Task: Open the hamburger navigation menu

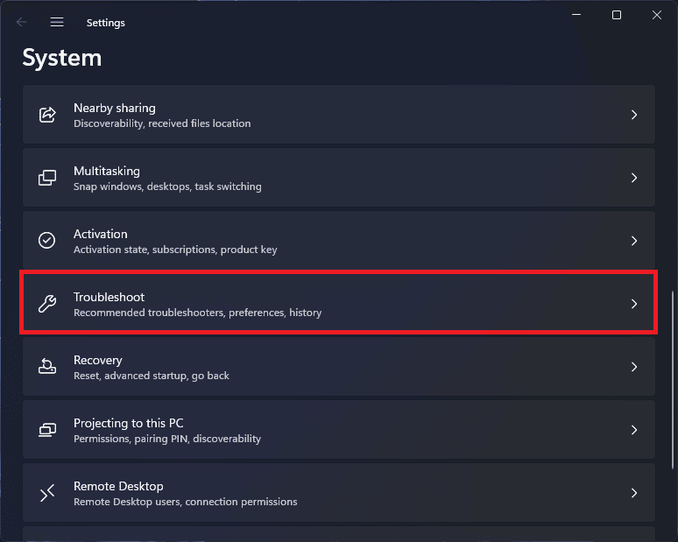Action: pos(57,22)
